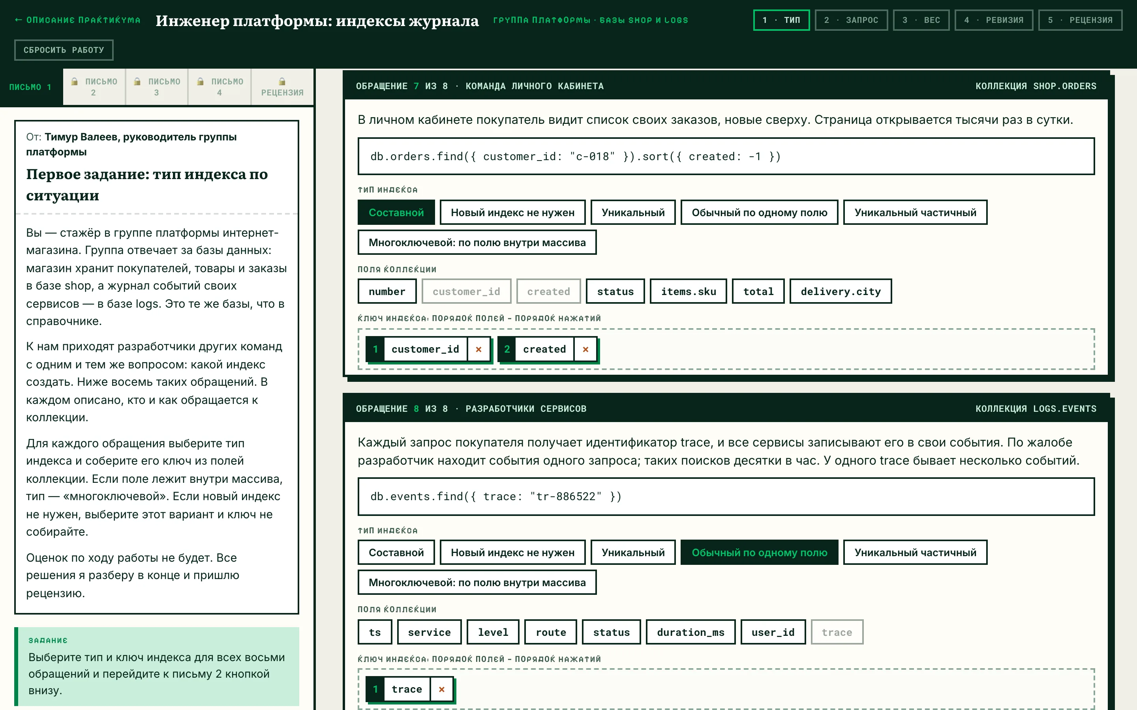Open locked Письмо 2 tab
The width and height of the screenshot is (1137, 710).
coord(94,87)
